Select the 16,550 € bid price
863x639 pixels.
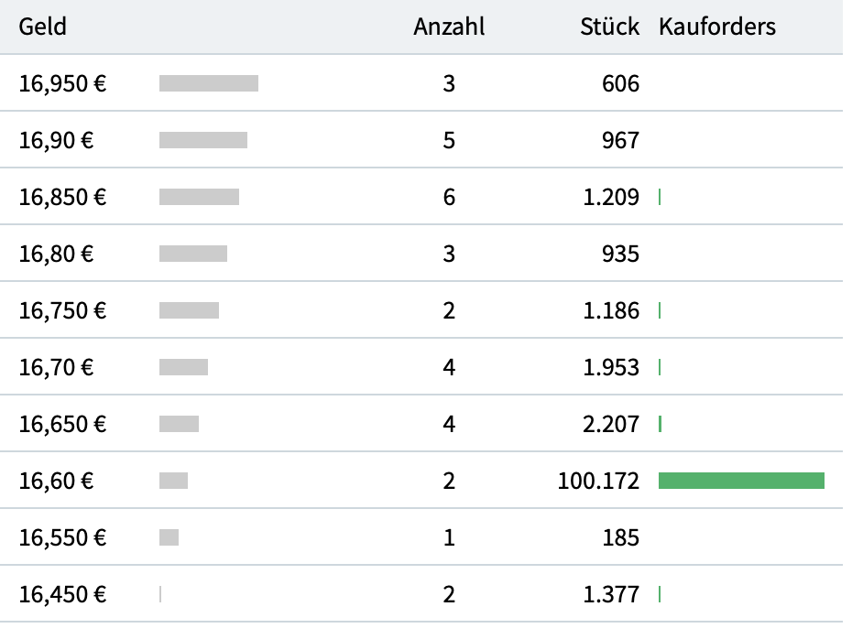coord(62,538)
